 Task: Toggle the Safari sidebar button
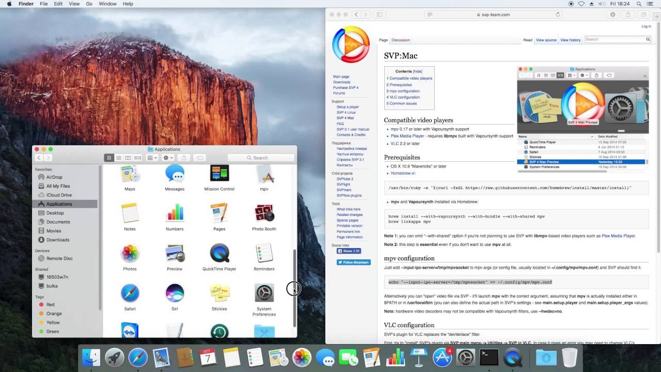point(380,14)
